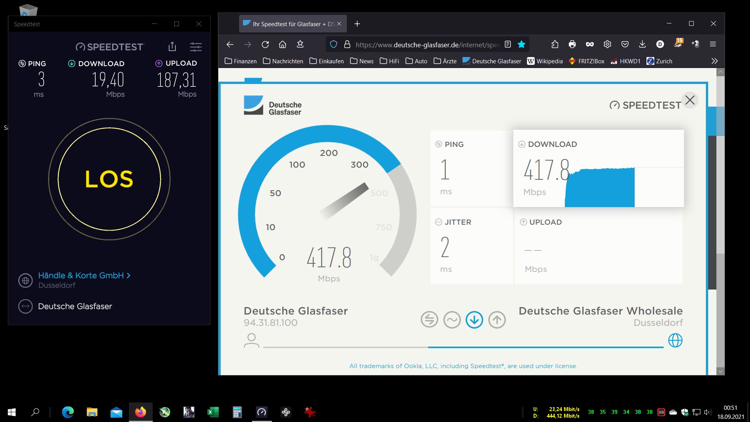Open Speedtest app settings sliders icon
This screenshot has height=422, width=750.
point(196,47)
